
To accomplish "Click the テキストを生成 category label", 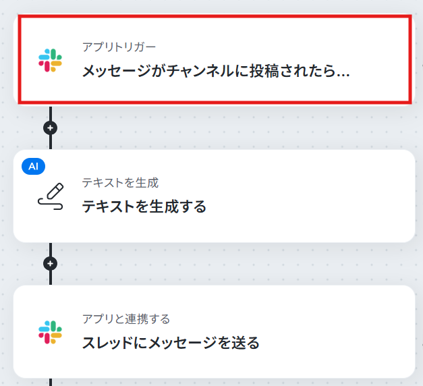I will click(x=120, y=183).
